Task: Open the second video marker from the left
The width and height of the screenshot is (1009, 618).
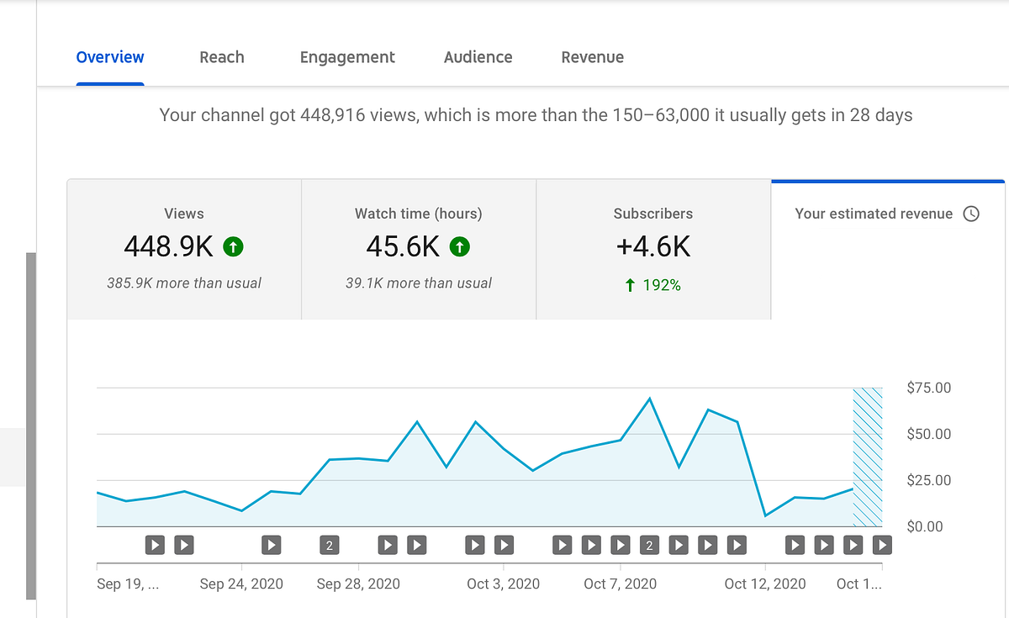Action: (184, 545)
